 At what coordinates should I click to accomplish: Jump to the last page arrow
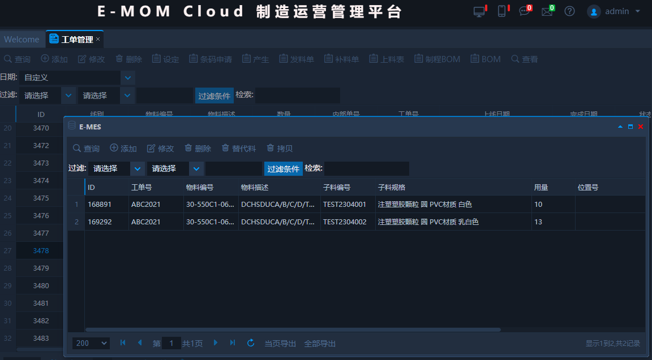click(233, 343)
